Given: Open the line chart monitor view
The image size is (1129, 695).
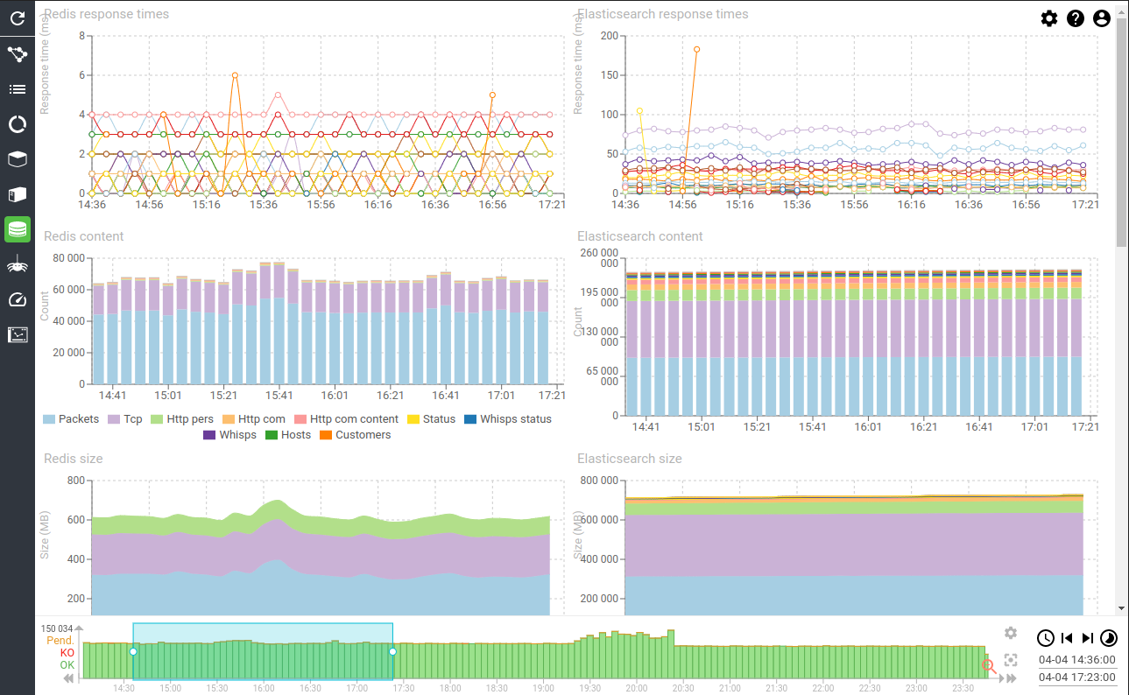Looking at the screenshot, I should coord(18,334).
